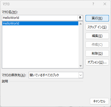111x107 pixels.
Task: Click the macro list scroll down arrow
Action: 81,66
